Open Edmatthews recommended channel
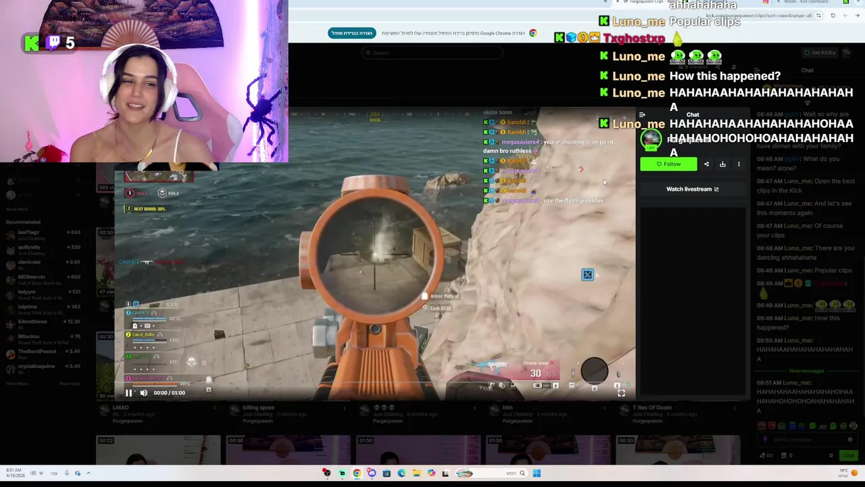Screen dimensions: 865x487 click(x=43, y=323)
